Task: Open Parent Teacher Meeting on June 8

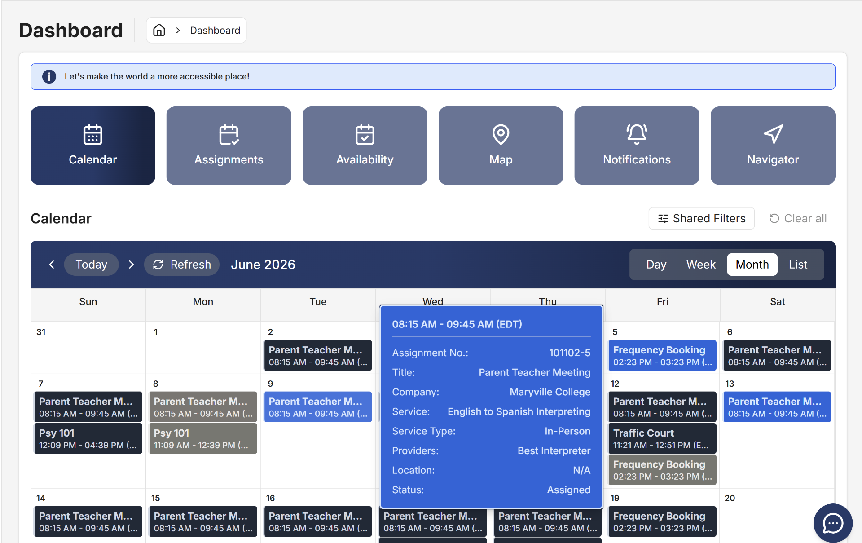Action: tap(203, 407)
